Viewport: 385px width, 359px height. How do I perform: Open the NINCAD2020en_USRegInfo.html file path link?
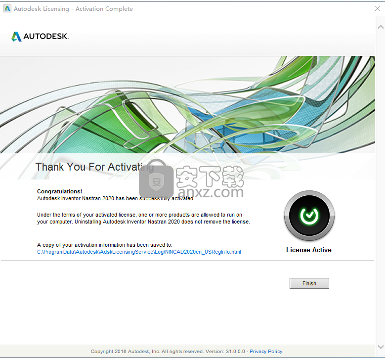[139, 252]
